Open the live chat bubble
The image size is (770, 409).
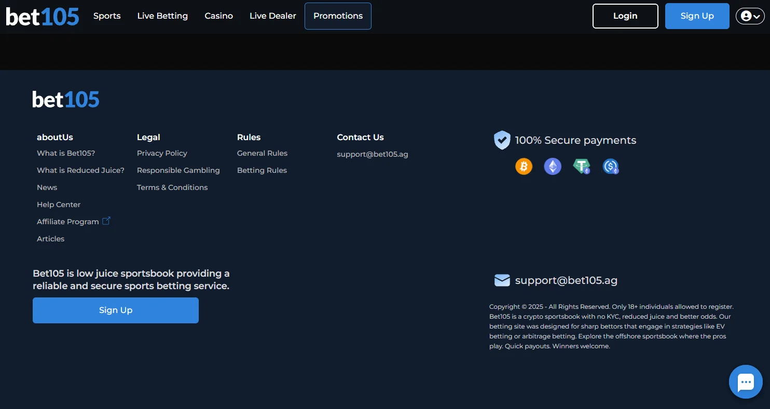click(x=746, y=381)
